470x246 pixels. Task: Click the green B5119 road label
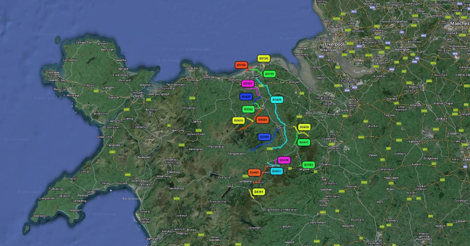coord(269,74)
